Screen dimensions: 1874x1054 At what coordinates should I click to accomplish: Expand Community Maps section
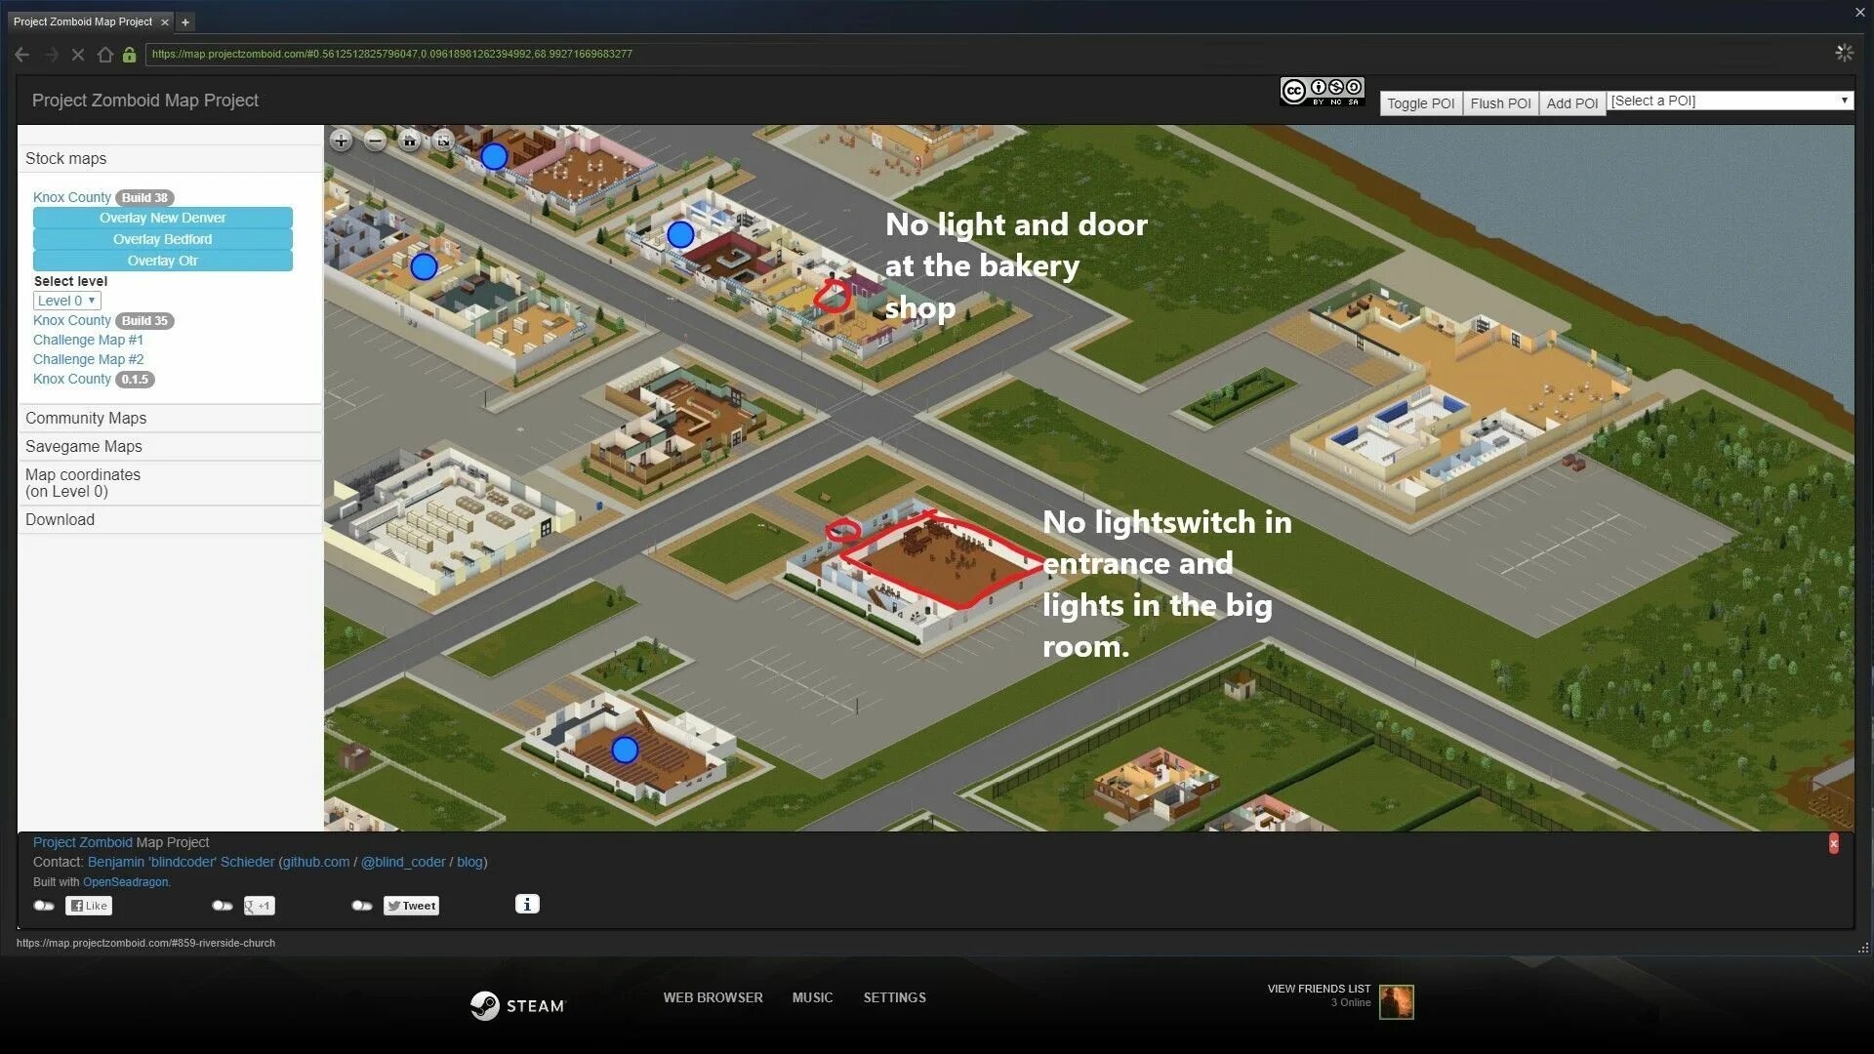(x=85, y=417)
